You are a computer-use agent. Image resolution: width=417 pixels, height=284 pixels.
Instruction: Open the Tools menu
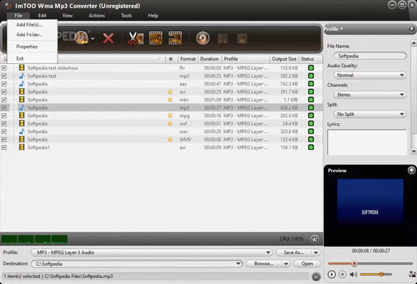click(126, 15)
